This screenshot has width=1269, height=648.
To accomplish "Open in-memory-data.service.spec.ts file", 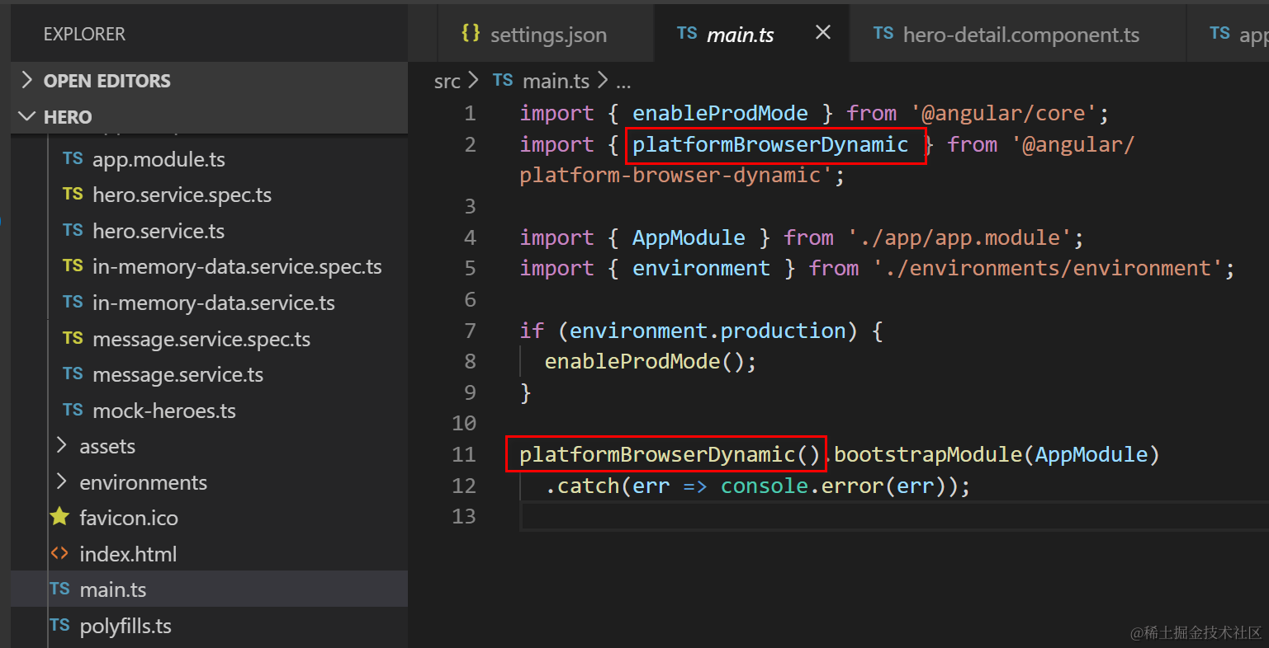I will (237, 266).
